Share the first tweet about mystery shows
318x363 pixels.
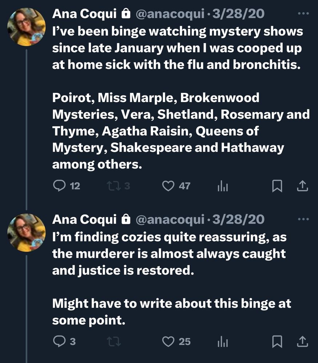tap(302, 186)
